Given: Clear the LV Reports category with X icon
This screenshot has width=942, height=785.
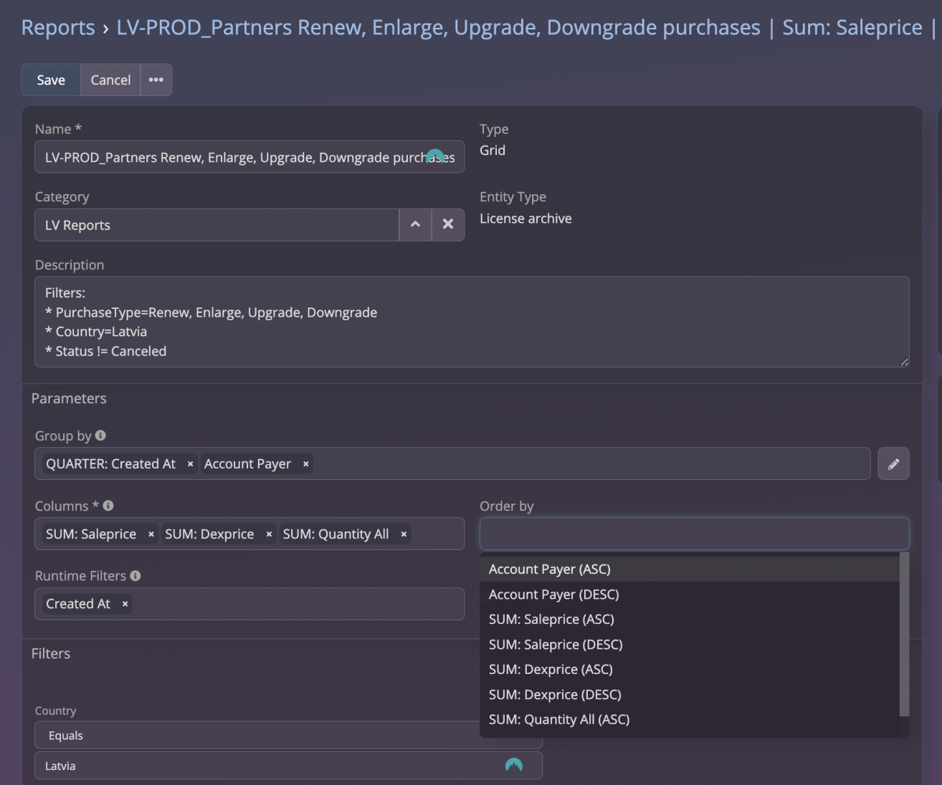Looking at the screenshot, I should click(x=448, y=224).
